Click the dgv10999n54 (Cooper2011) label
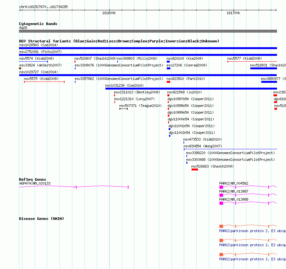 191,112
